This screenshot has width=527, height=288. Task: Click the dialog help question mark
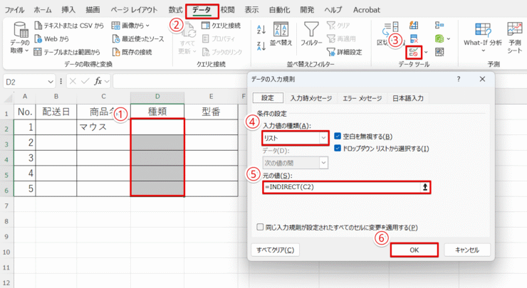(x=459, y=79)
